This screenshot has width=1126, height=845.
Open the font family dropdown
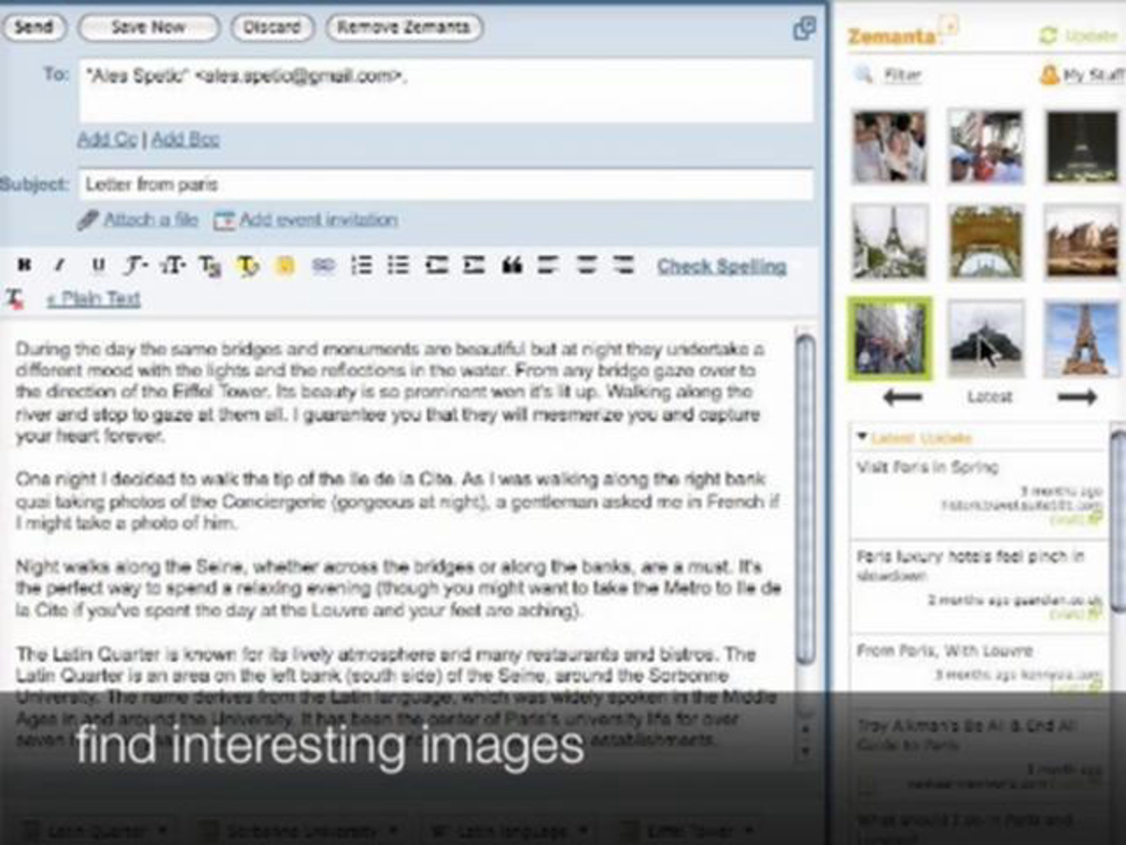coord(136,265)
